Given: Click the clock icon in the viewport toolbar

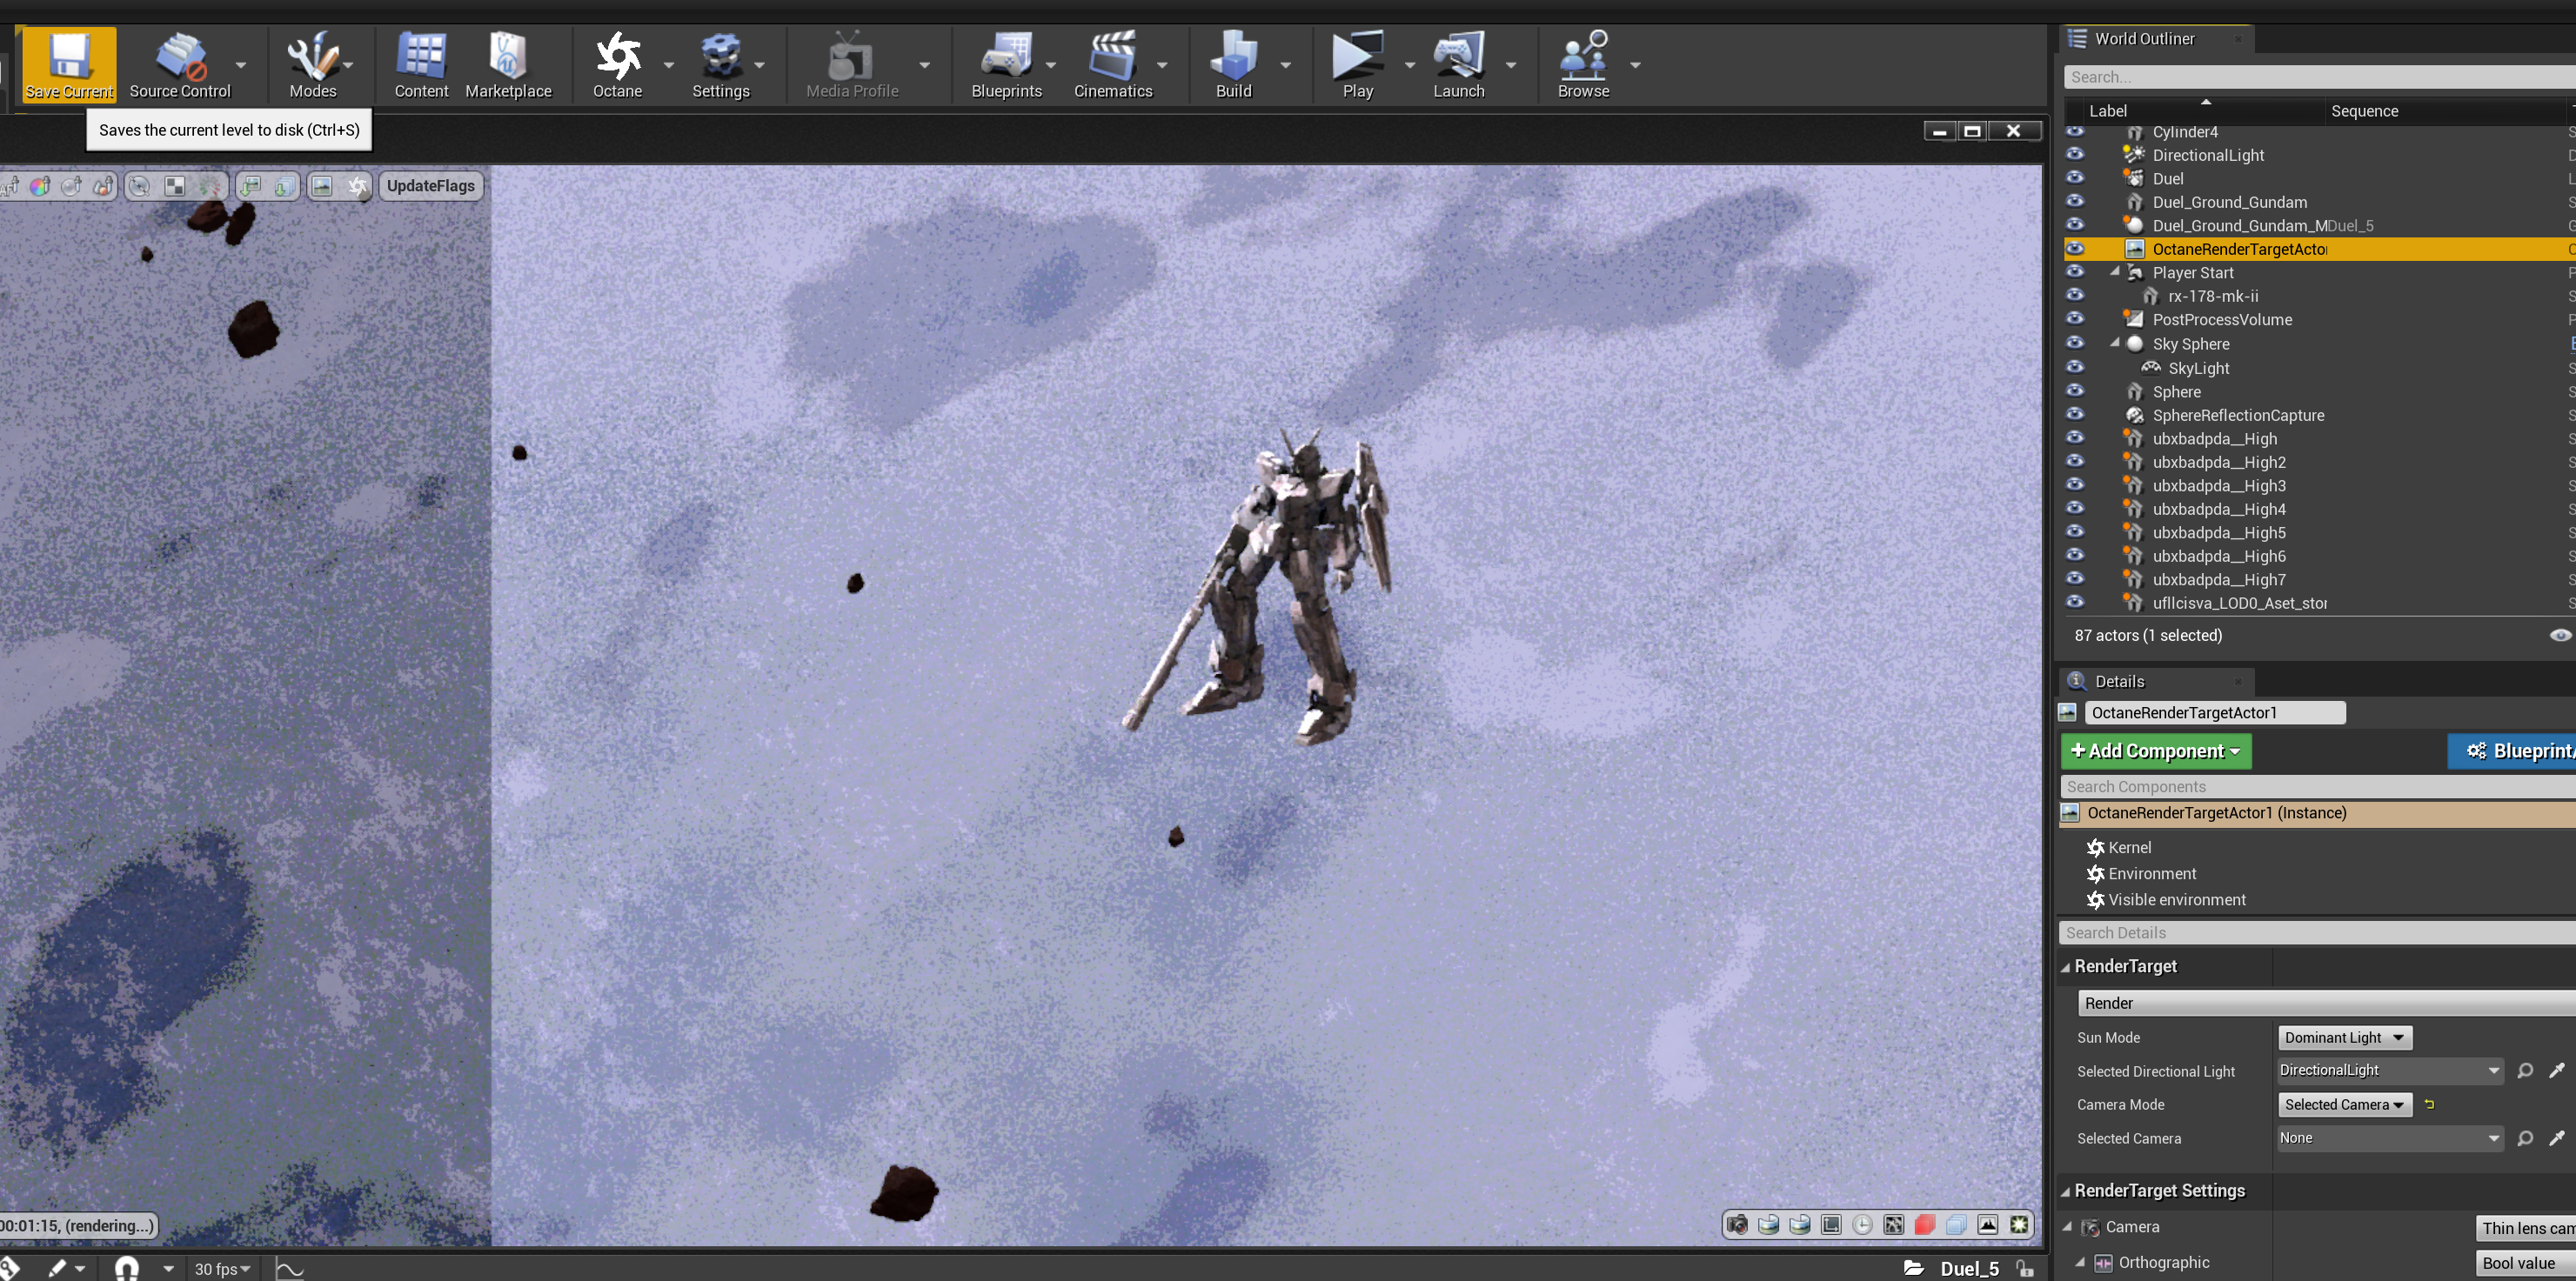Looking at the screenshot, I should [x=1863, y=1225].
